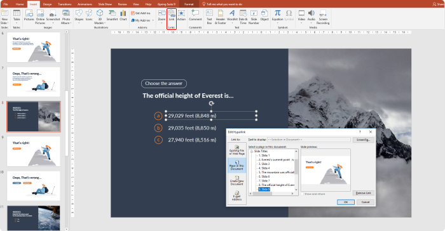
Task: Insert a Text Box
Action: [x=209, y=17]
